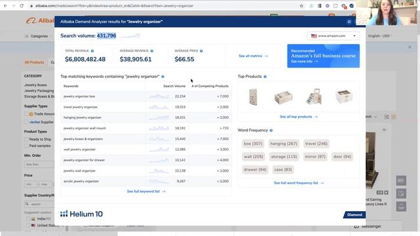420x236 pixels.
Task: Click the 'case (83)' word tag
Action: (x=283, y=170)
